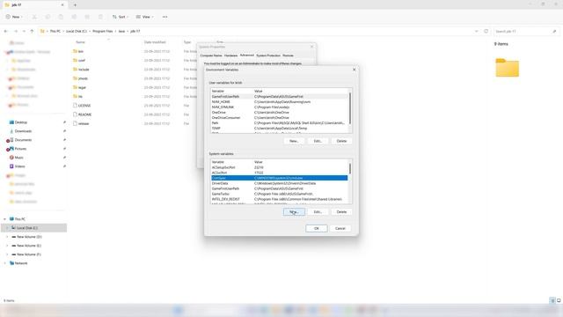This screenshot has width=563, height=317.
Task: Switch to Hardware tab in System Properties
Action: pos(230,55)
